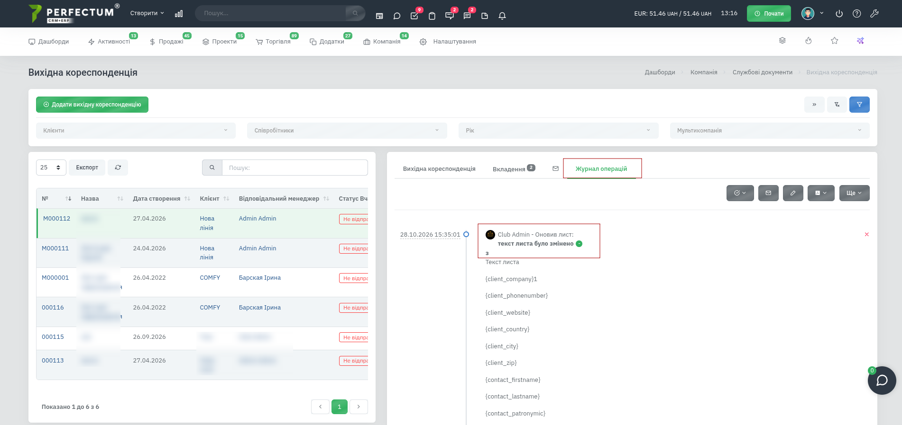Click the flame icon in navigation bar
The height and width of the screenshot is (425, 902).
click(x=809, y=41)
